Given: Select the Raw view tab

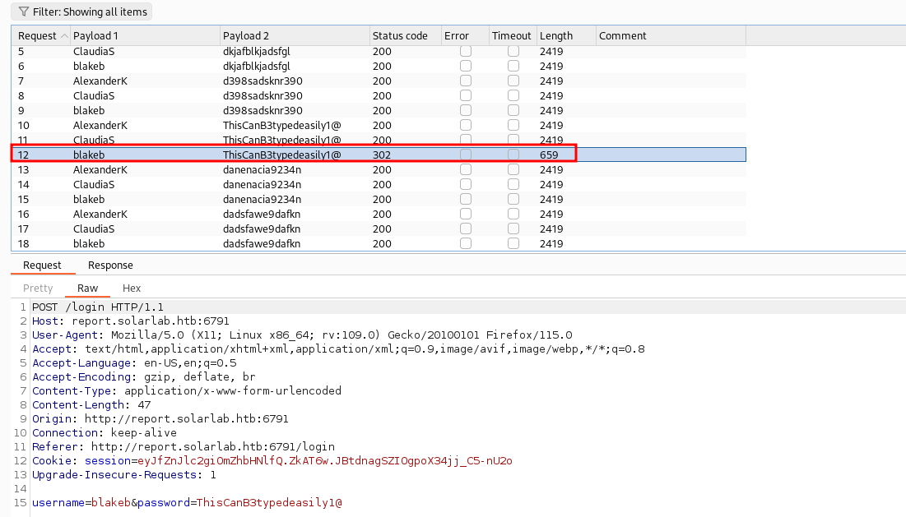Looking at the screenshot, I should [x=87, y=289].
